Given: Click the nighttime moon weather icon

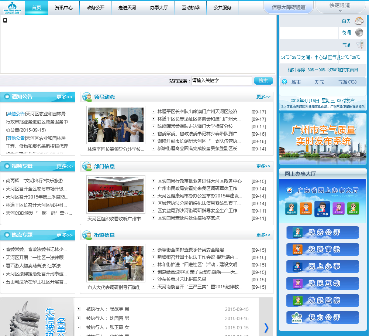Looking at the screenshot, I should coord(359,33).
